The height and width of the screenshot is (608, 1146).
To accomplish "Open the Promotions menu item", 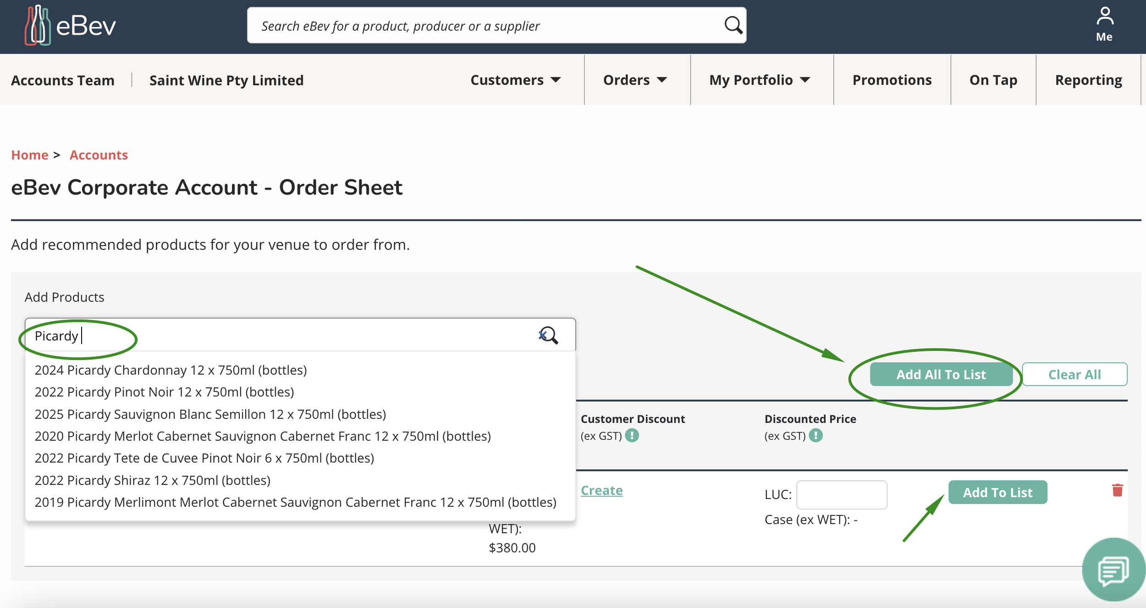I will coord(892,80).
